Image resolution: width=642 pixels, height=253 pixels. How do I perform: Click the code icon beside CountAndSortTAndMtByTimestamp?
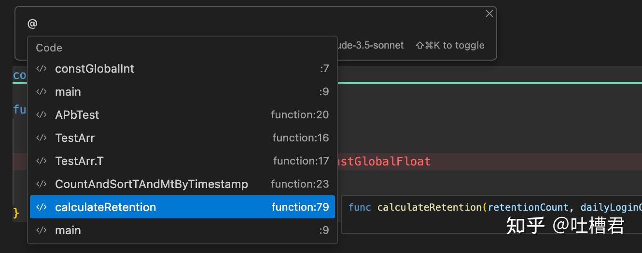pos(42,184)
